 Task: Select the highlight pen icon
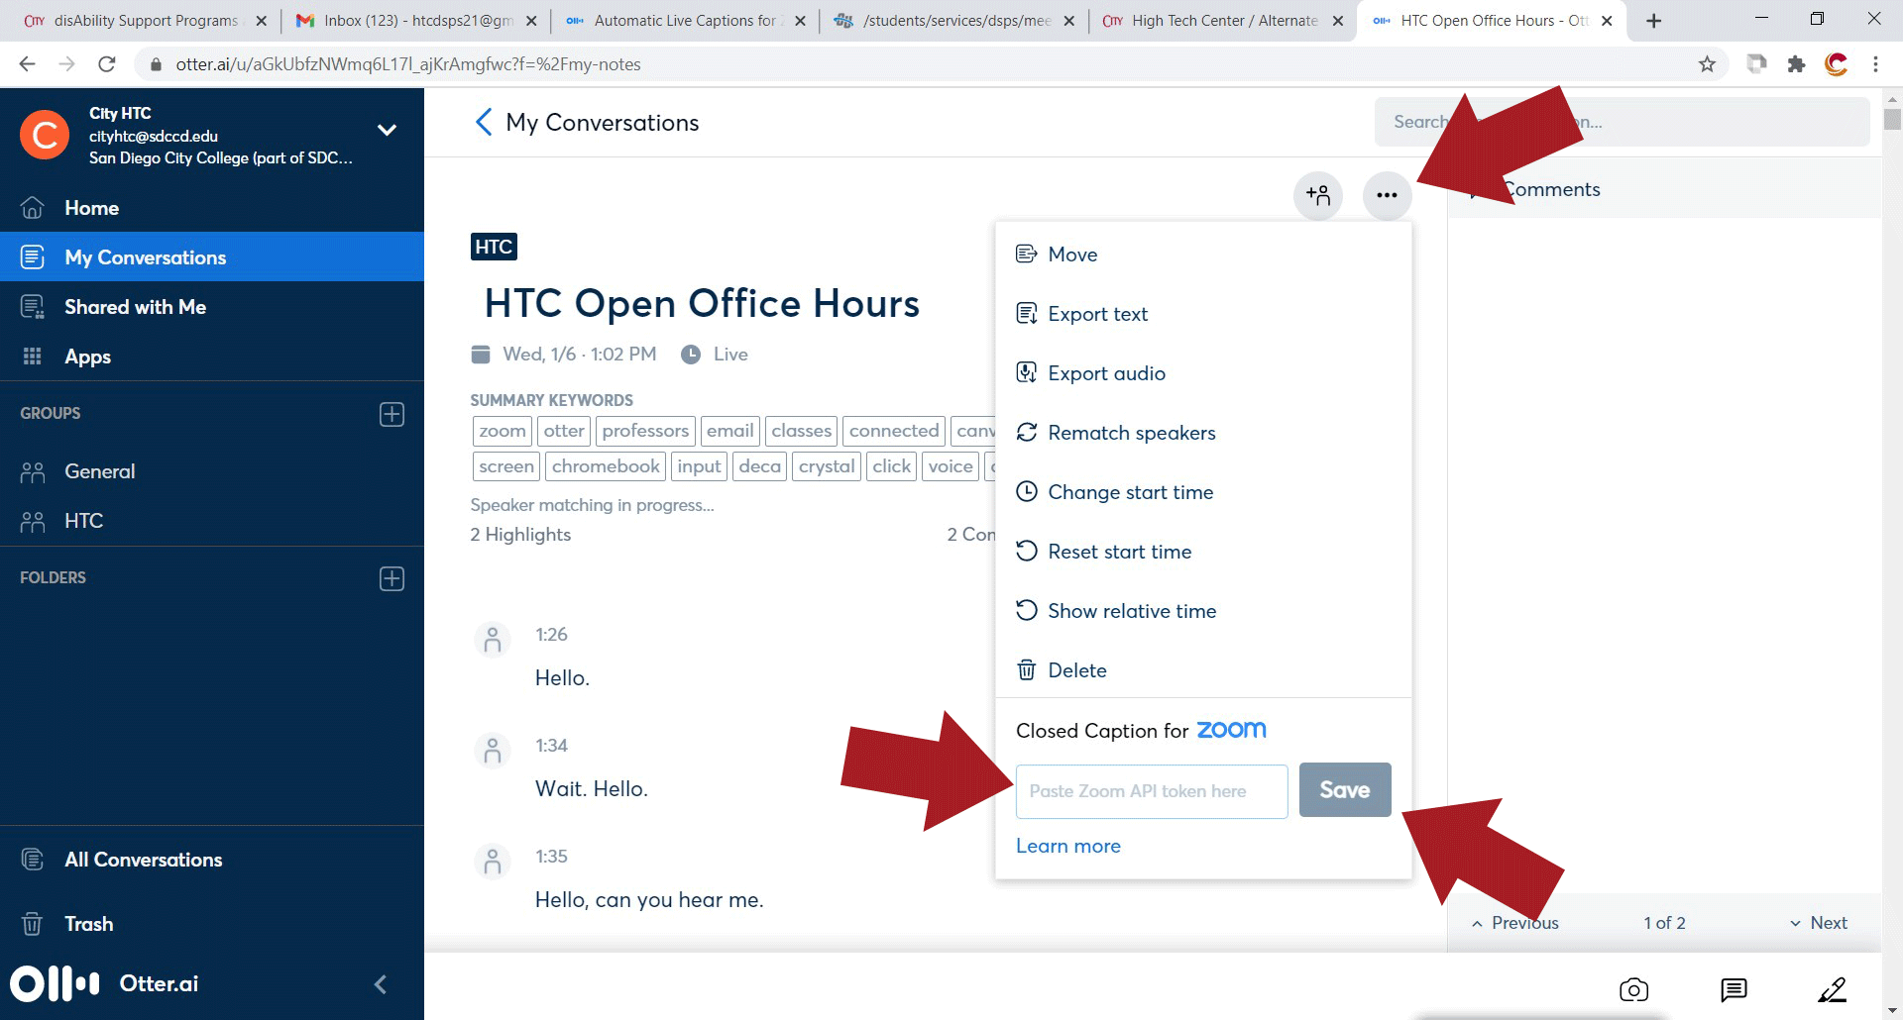pos(1832,989)
